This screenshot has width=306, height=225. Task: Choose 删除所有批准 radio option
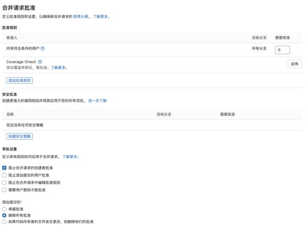pos(5,215)
